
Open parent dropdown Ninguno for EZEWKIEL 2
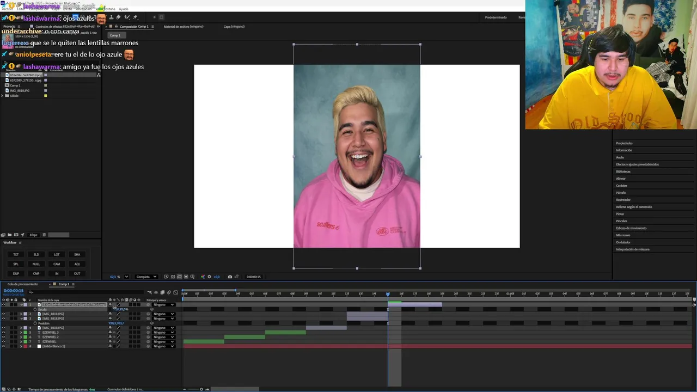click(x=163, y=337)
